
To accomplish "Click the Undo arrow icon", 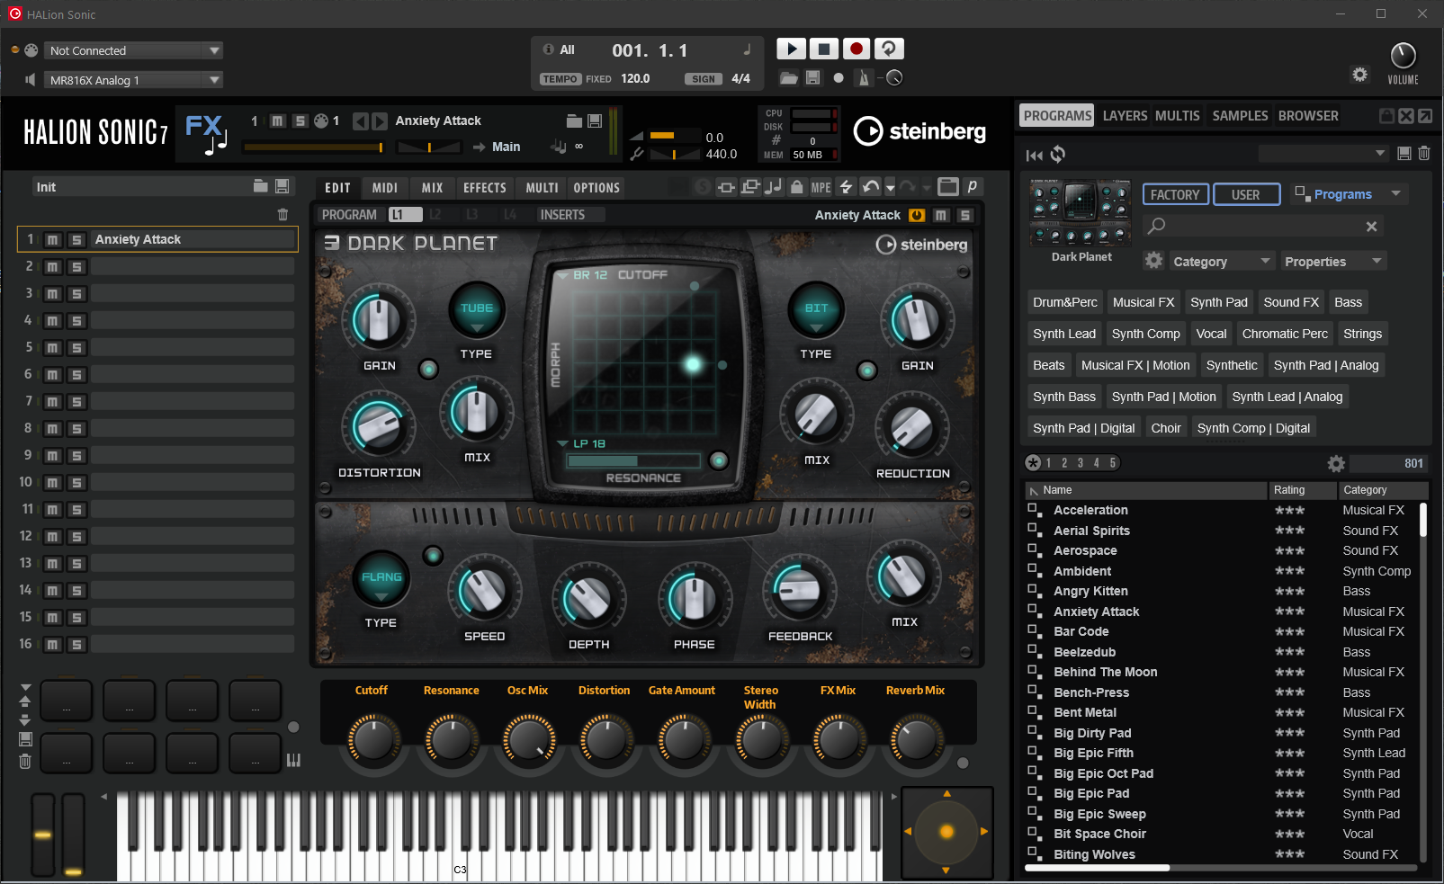I will click(869, 187).
